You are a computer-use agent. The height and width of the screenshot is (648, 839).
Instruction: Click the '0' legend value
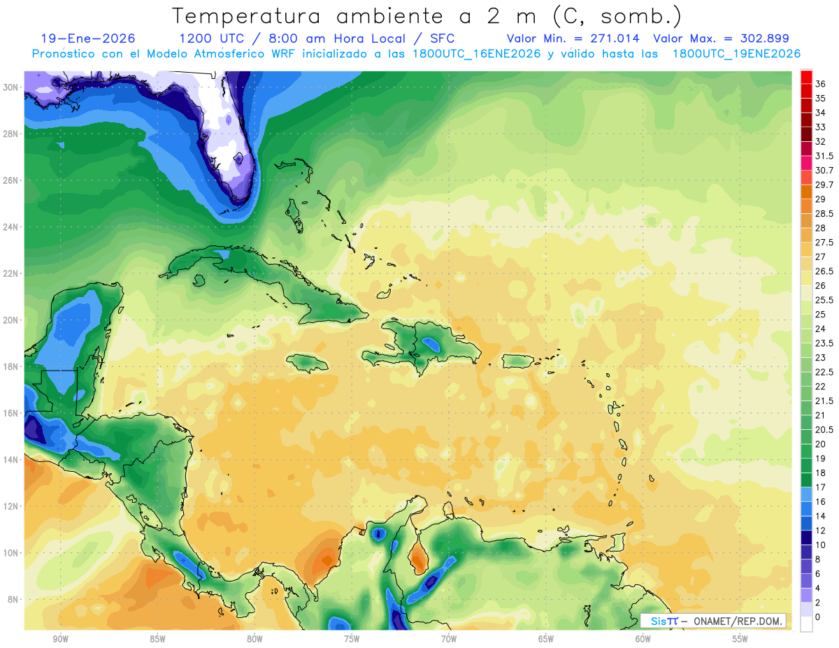[818, 617]
